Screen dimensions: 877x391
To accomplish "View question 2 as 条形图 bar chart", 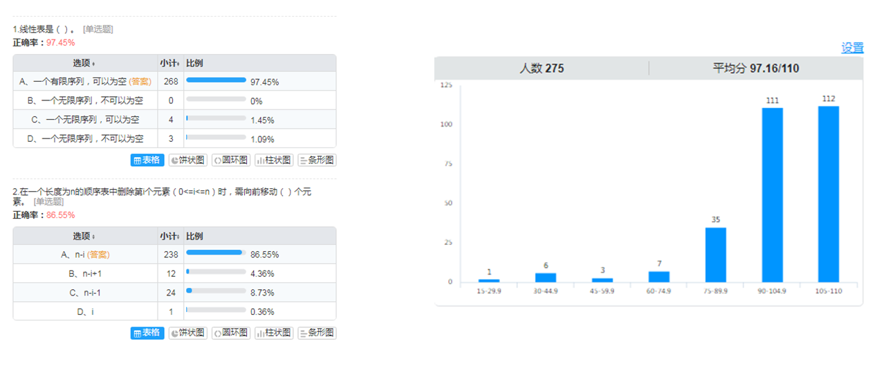I will point(317,333).
